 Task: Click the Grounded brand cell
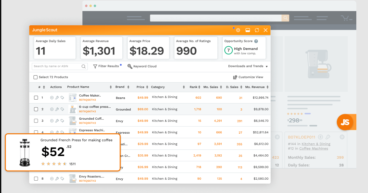click(x=123, y=110)
